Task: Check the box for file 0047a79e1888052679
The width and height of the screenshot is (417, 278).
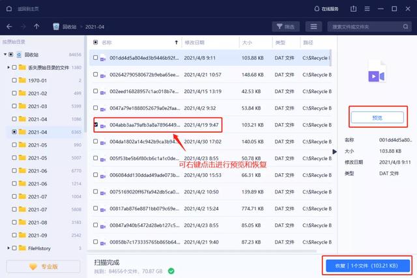Action: [x=96, y=107]
